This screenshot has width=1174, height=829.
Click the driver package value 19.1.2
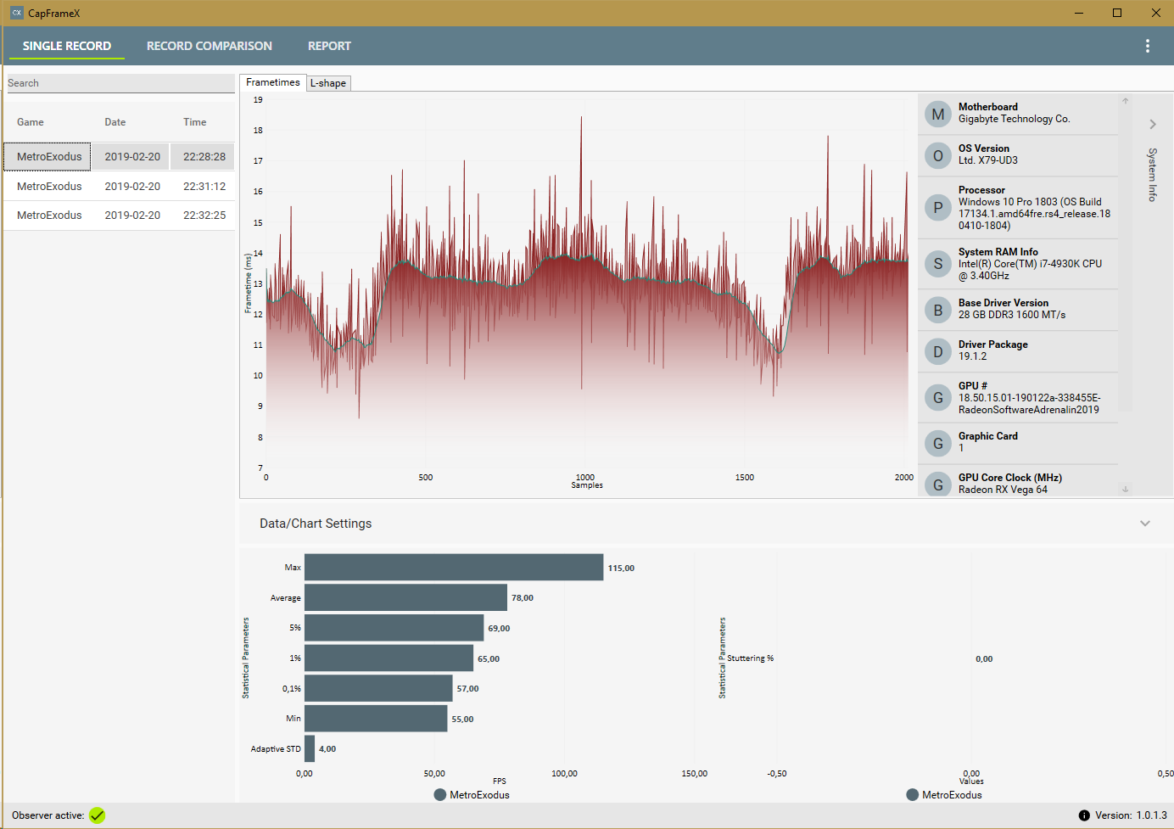[973, 356]
